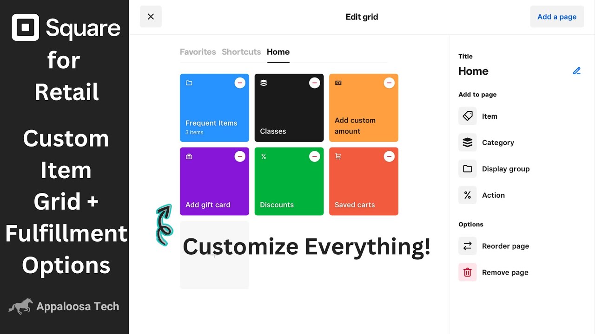
Task: Remove the Add gift card tile
Action: click(240, 156)
